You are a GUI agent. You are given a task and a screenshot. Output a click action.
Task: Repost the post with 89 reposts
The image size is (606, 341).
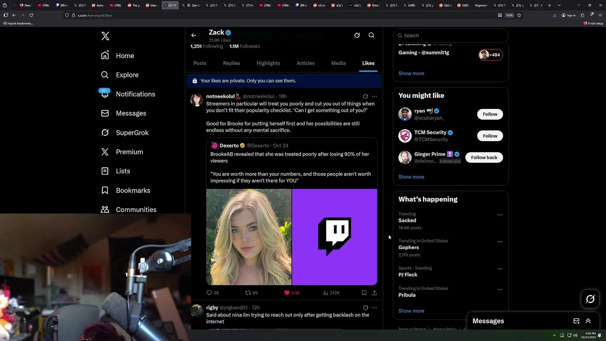point(251,293)
